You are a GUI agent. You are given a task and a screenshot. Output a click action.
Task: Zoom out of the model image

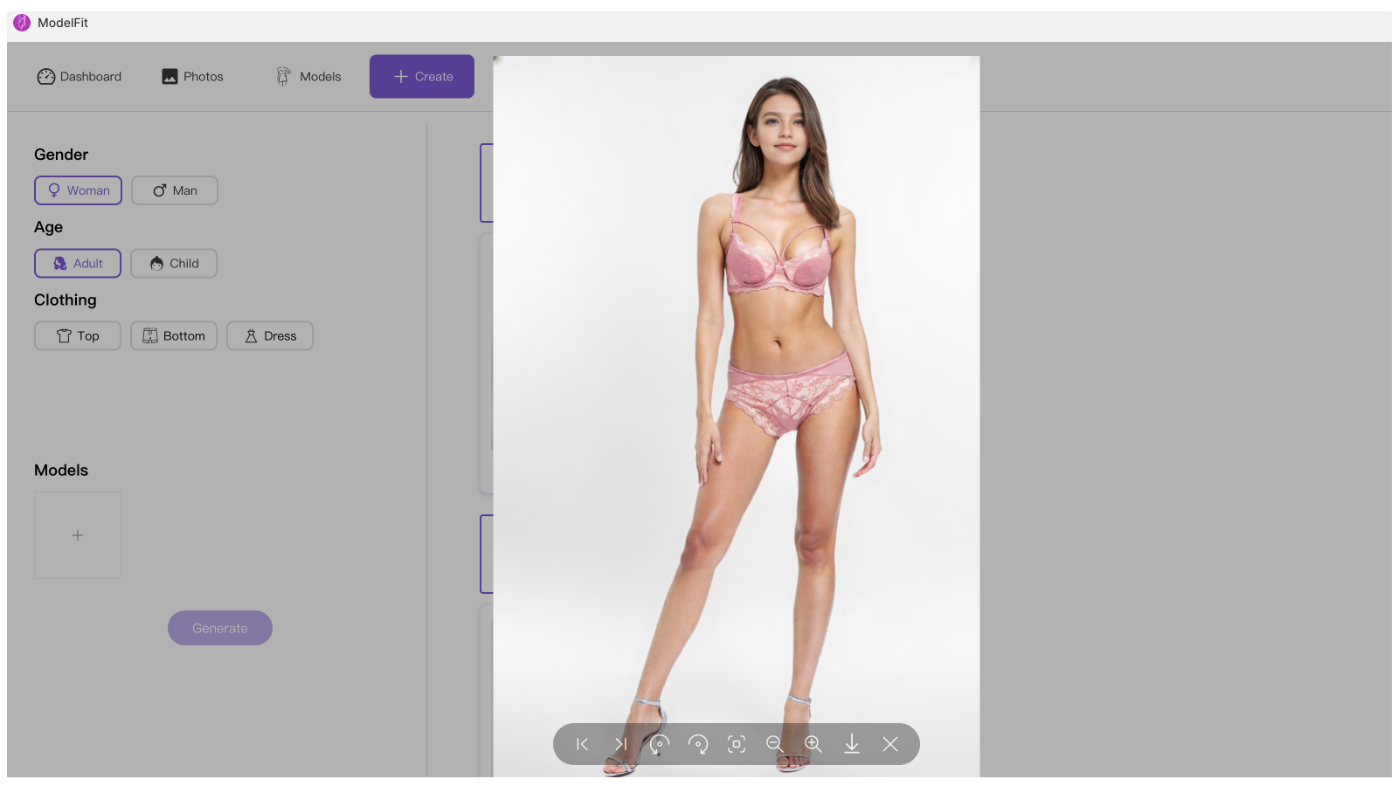774,744
